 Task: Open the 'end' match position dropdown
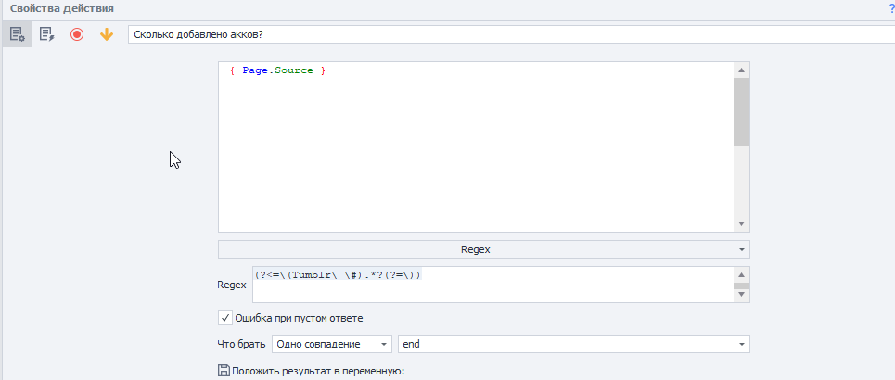pos(574,344)
